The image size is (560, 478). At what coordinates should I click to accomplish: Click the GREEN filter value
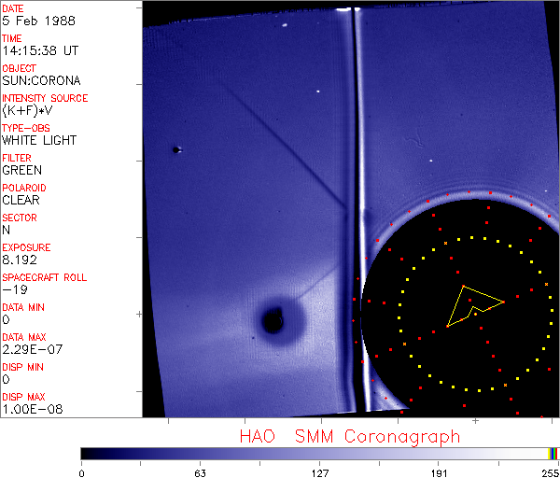tap(21, 170)
